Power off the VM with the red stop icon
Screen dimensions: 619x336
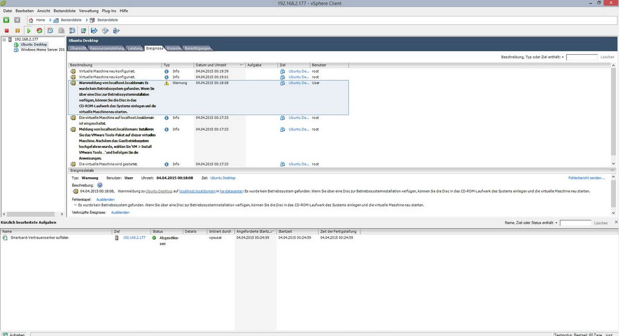pyautogui.click(x=7, y=30)
